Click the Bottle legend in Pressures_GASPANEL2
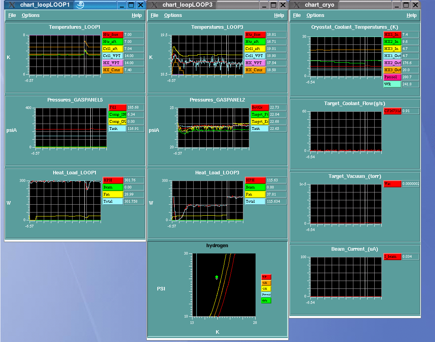 (x=260, y=107)
